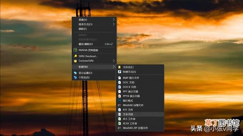Click the TortoiseSVN turtle icon
The width and height of the screenshot is (243, 136).
coord(75,61)
